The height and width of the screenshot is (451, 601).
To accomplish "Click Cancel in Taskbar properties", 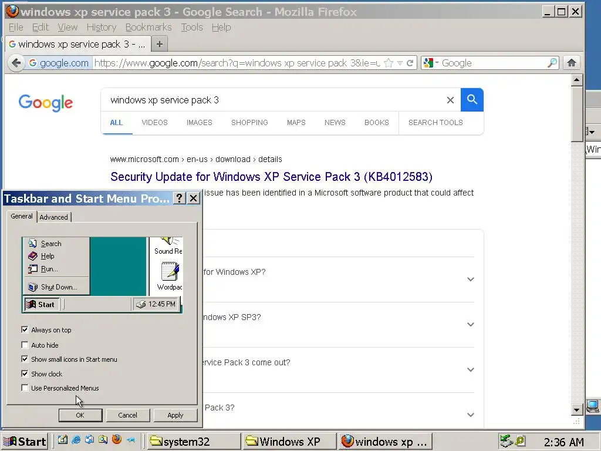I will point(127,415).
